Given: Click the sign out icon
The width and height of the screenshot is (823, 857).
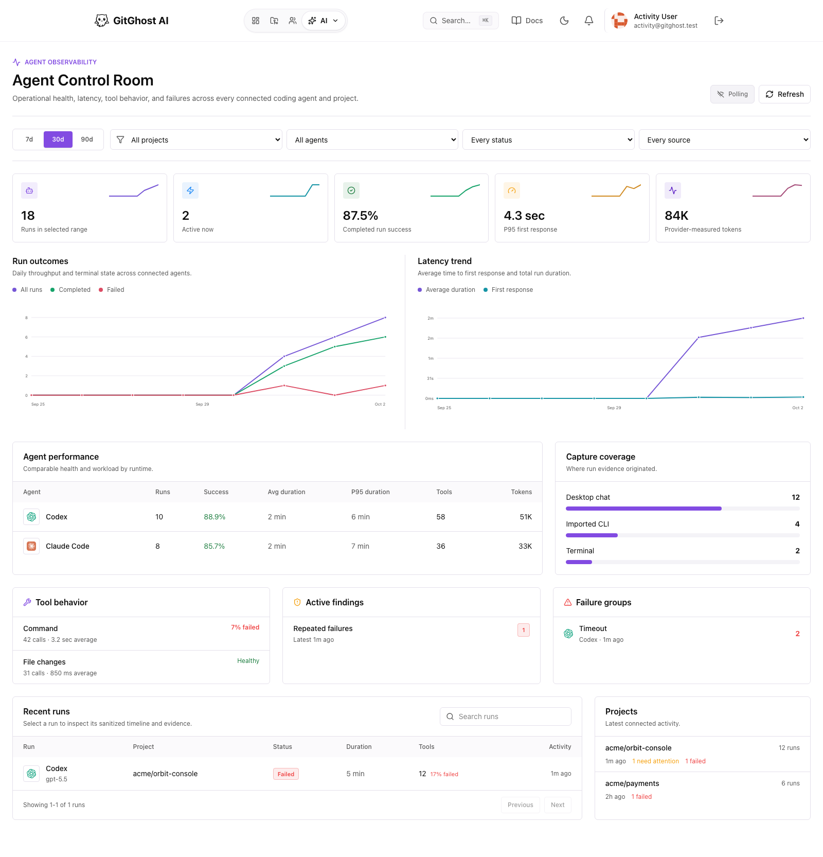Looking at the screenshot, I should [x=719, y=21].
